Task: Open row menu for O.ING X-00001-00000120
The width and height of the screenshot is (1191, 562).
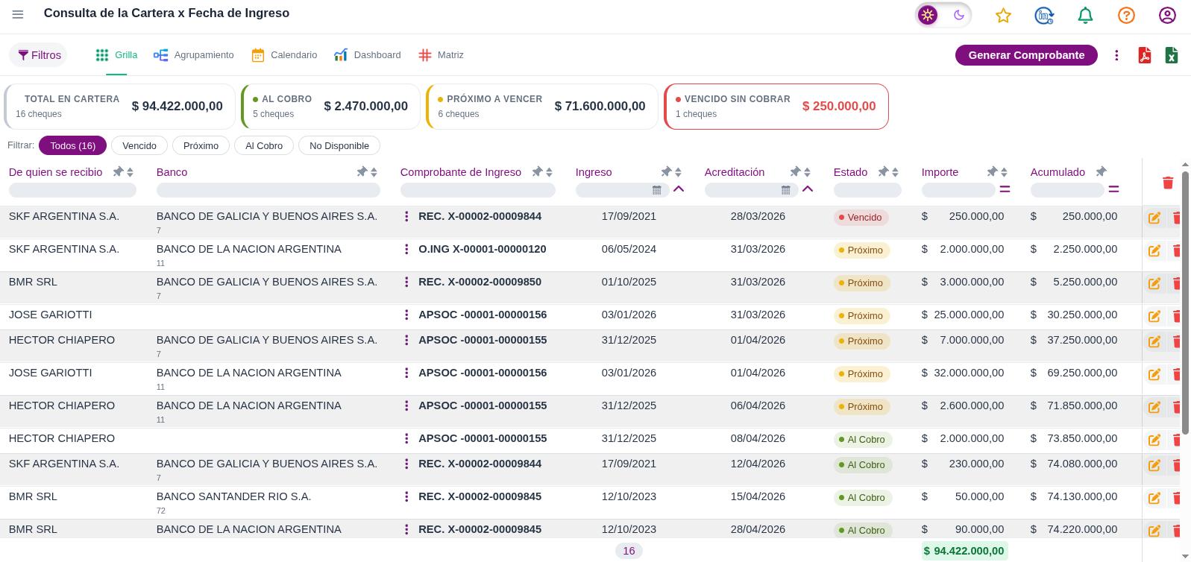Action: click(x=406, y=249)
